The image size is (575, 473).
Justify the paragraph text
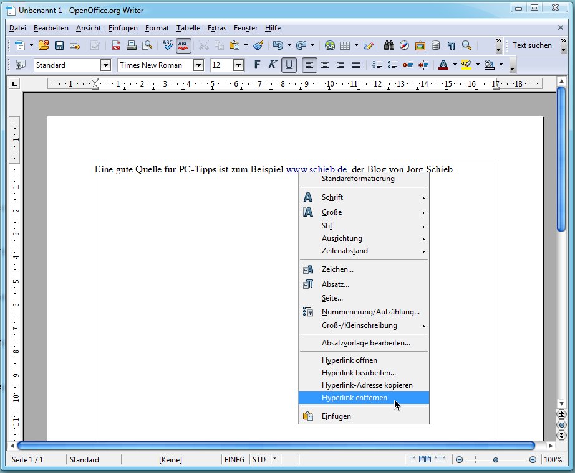click(x=356, y=65)
